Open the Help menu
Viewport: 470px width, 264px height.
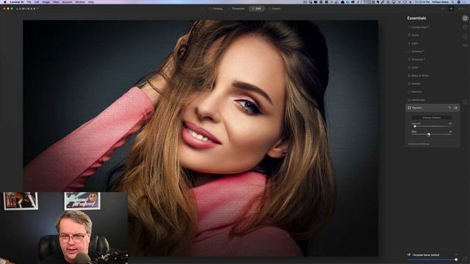(x=91, y=1)
